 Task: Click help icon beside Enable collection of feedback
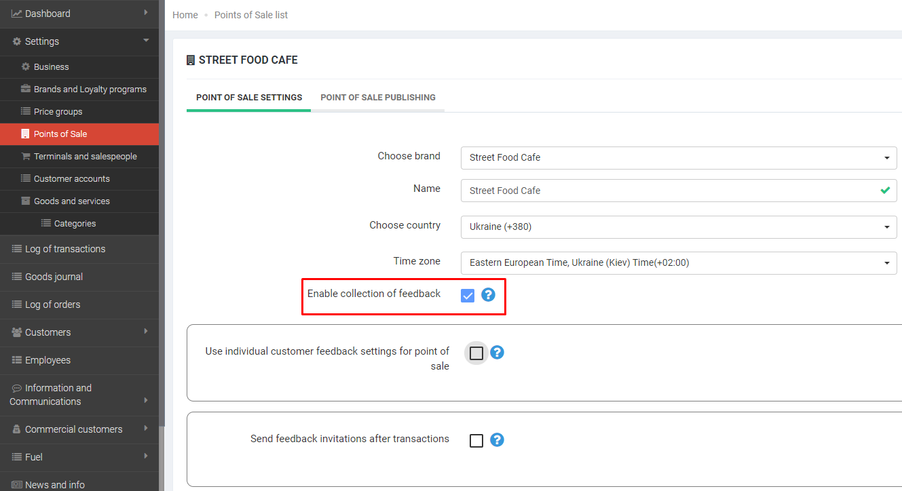coord(488,295)
